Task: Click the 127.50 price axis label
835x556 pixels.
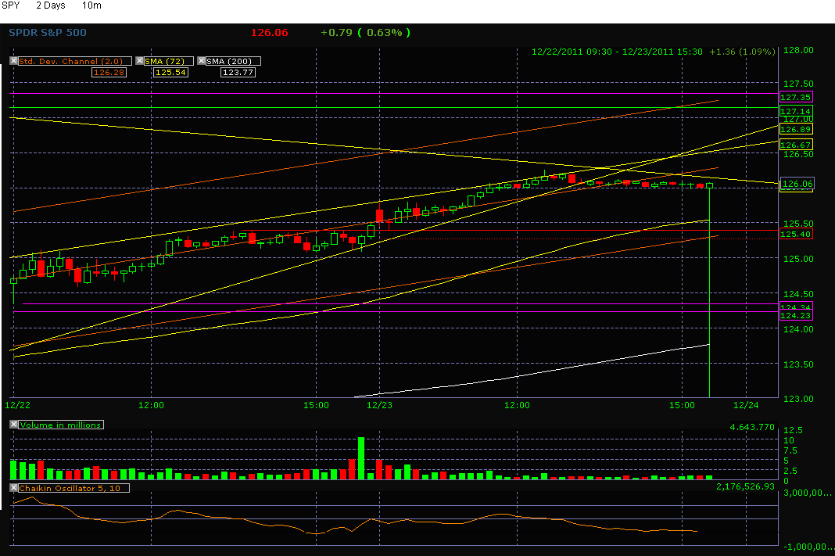Action: coord(798,84)
